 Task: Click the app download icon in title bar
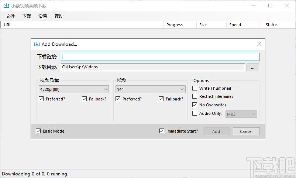pos(6,6)
